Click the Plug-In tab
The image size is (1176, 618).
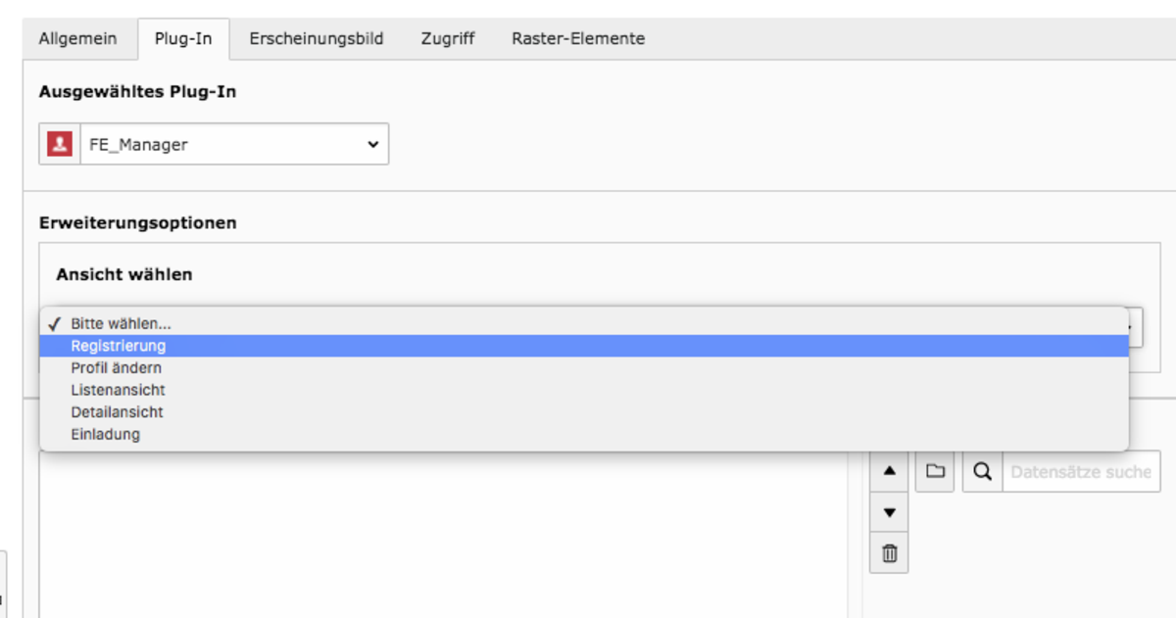[x=183, y=39]
